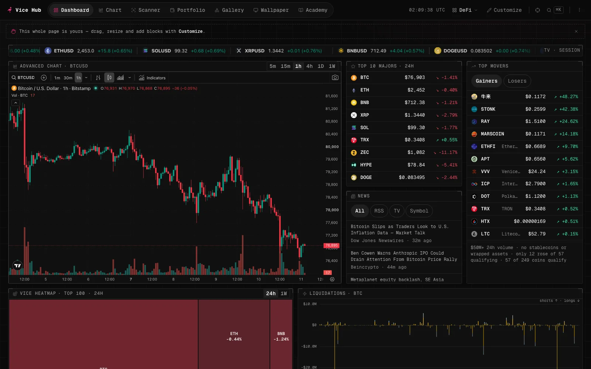Click the ZEC row in Top 10 Majors
The width and height of the screenshot is (591, 369).
[x=404, y=152]
